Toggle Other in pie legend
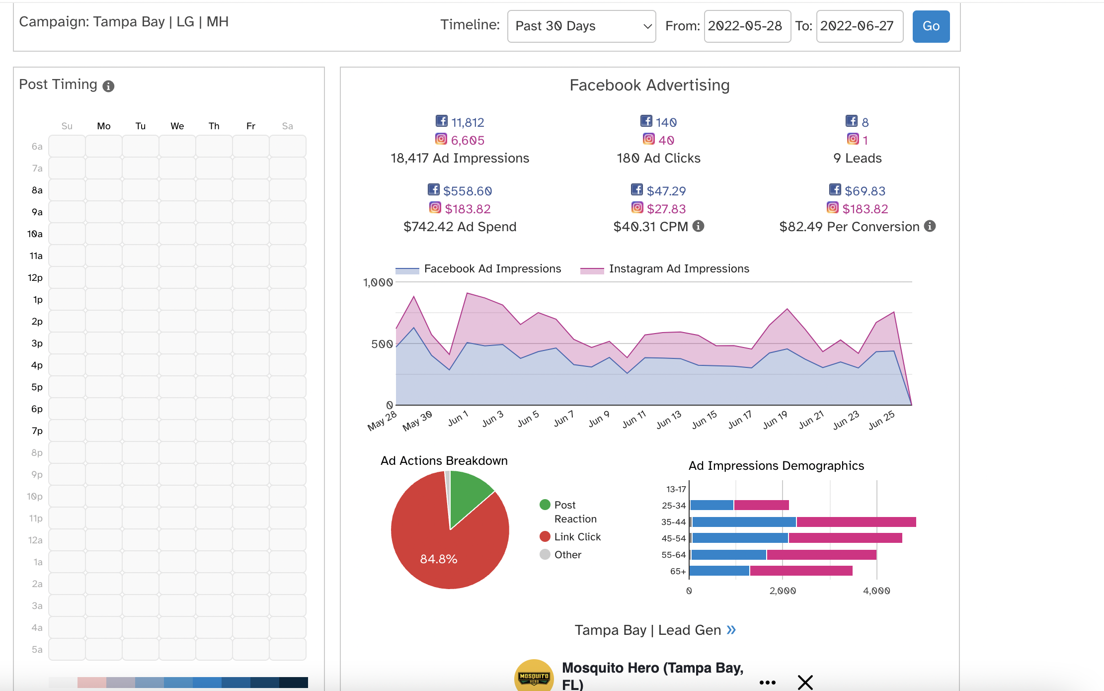Viewport: 1104px width, 691px height. [560, 555]
